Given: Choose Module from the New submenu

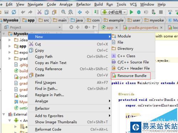Looking at the screenshot, I should [133, 36].
